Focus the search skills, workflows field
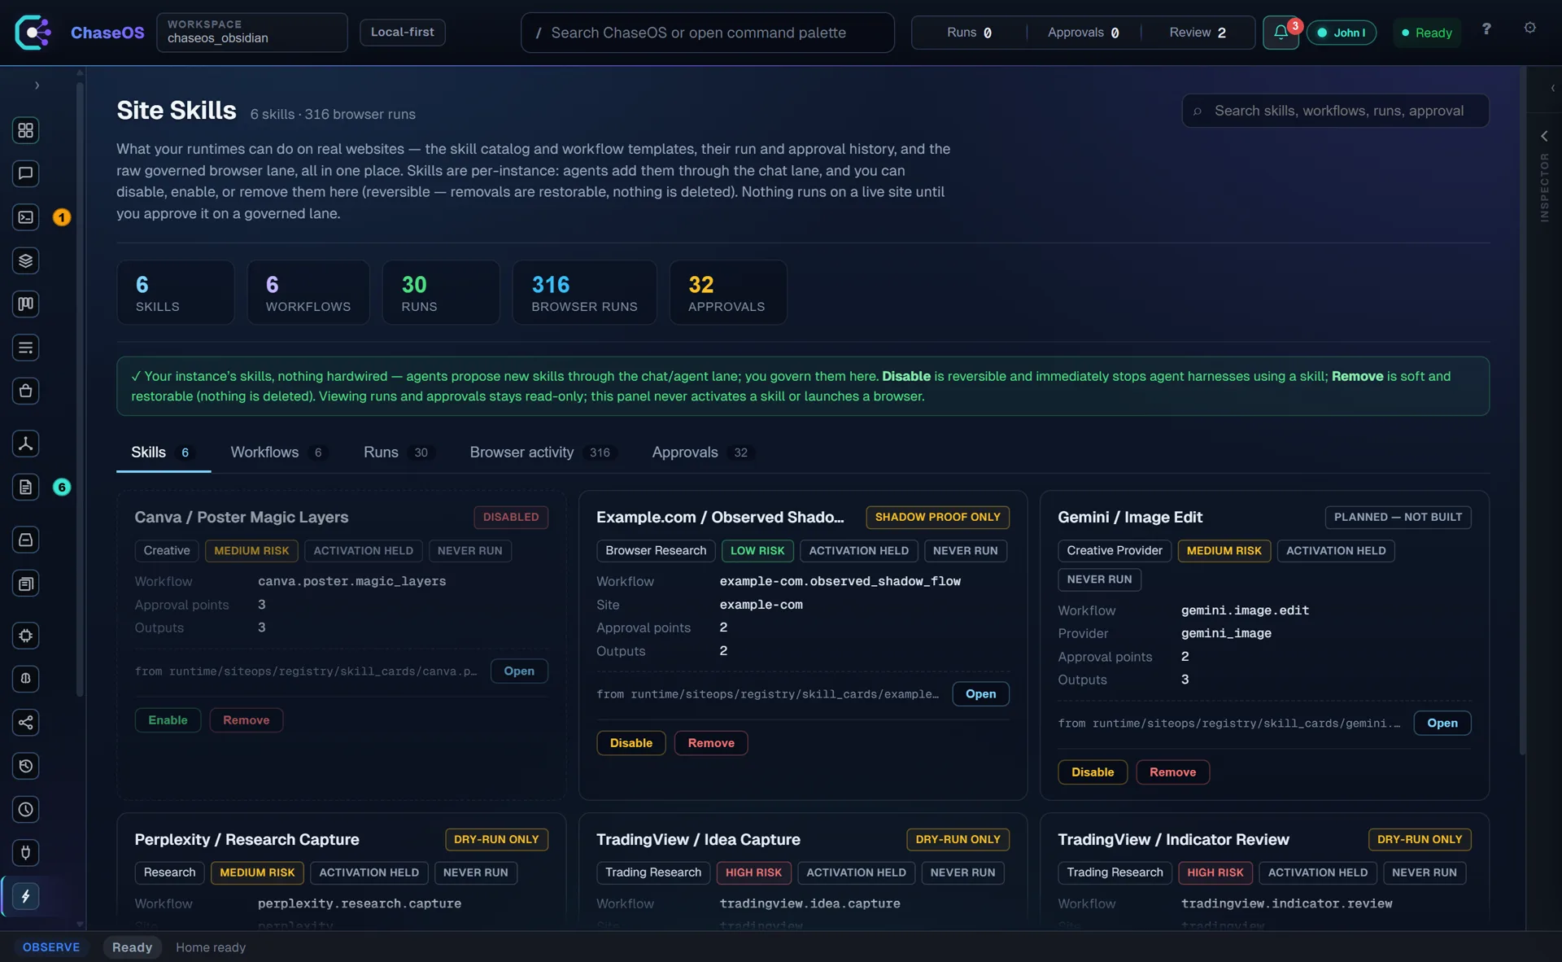This screenshot has width=1562, height=962. [x=1336, y=111]
